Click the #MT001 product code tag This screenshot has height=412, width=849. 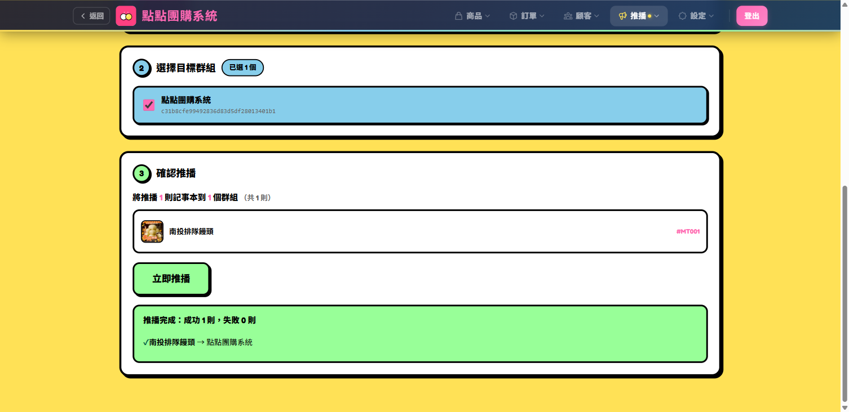pyautogui.click(x=688, y=231)
